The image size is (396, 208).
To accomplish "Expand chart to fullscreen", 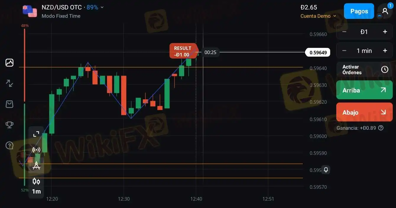I will click(x=36, y=134).
